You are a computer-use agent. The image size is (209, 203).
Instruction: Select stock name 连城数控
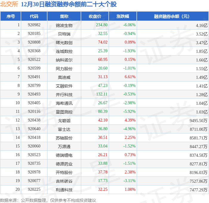[x=64, y=51]
